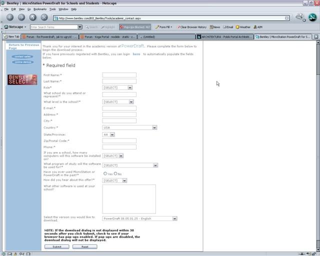Open the Bookmarks menu
The height and width of the screenshot is (256, 320).
click(39, 9)
